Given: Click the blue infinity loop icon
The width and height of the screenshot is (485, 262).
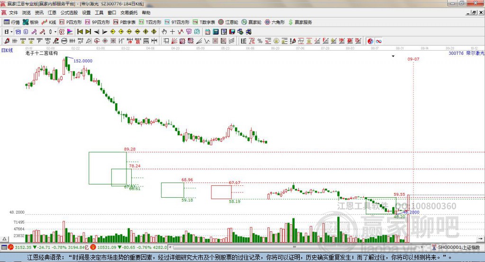Looking at the screenshot, I should coord(378,41).
